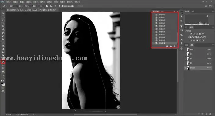Screen dimensions: 215x116
Task: Open the pen tool preset picker arrow
Action: [6, 6]
